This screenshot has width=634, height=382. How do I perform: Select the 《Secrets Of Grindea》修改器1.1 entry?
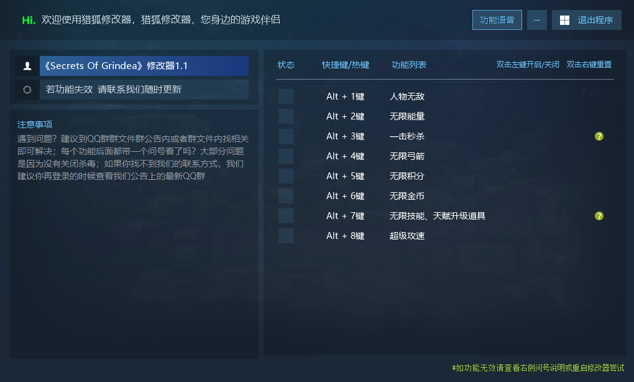coord(144,66)
